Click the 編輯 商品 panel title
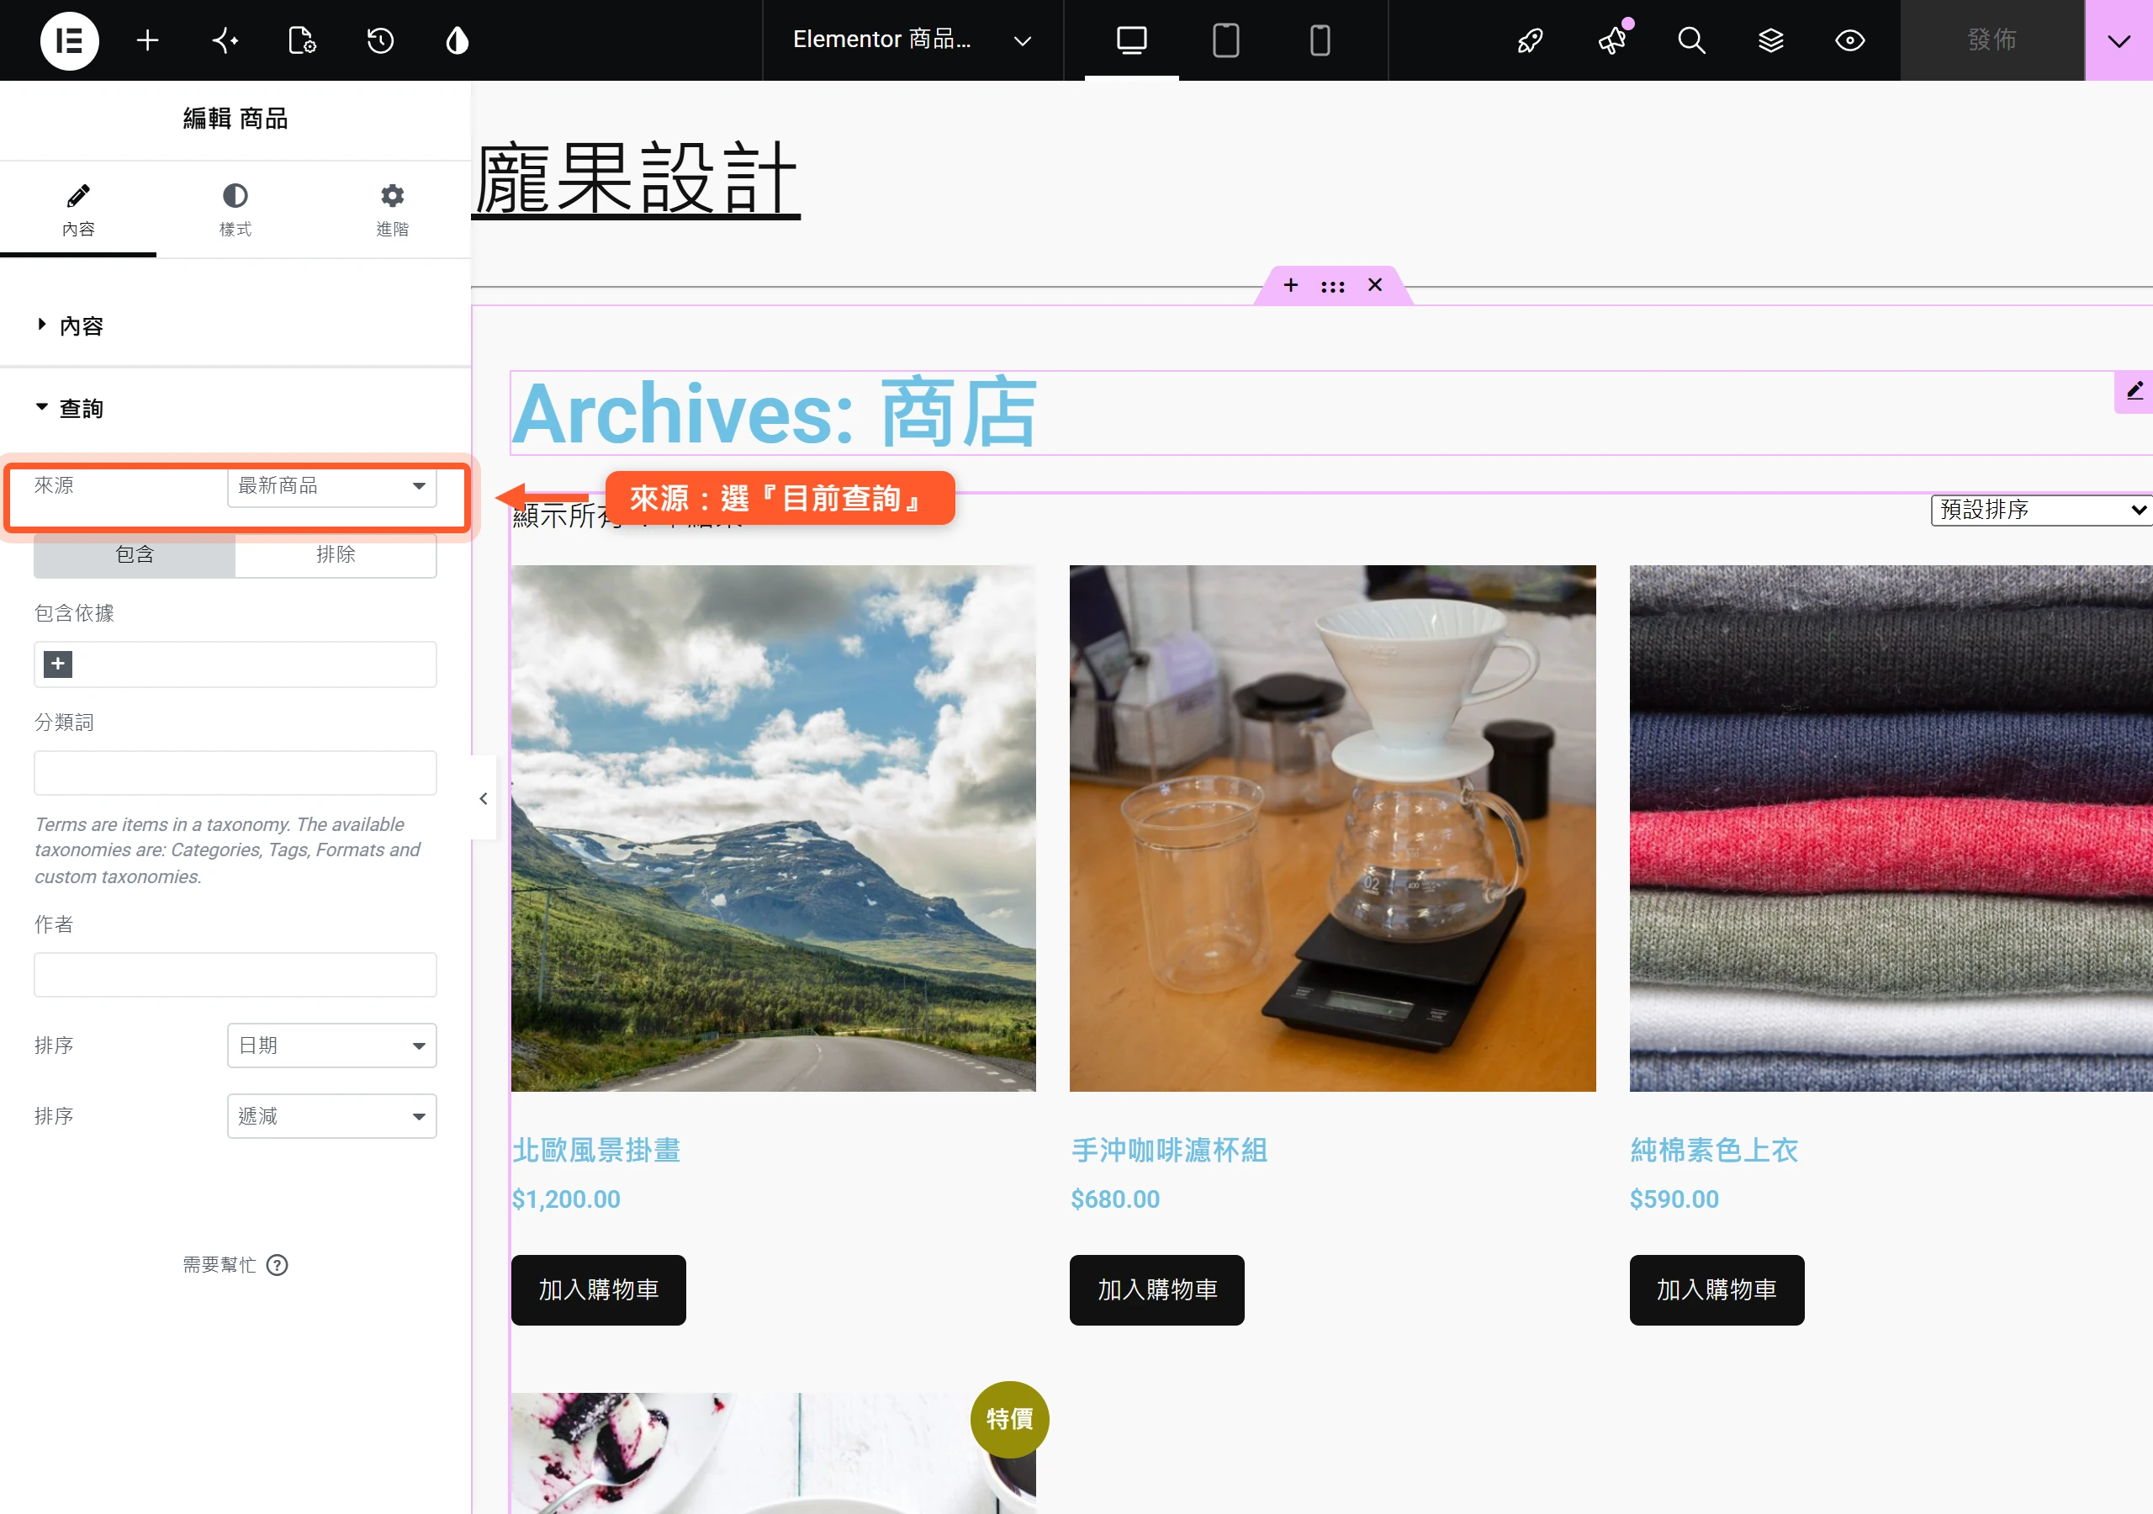Screen dimensions: 2153x1514 235,119
